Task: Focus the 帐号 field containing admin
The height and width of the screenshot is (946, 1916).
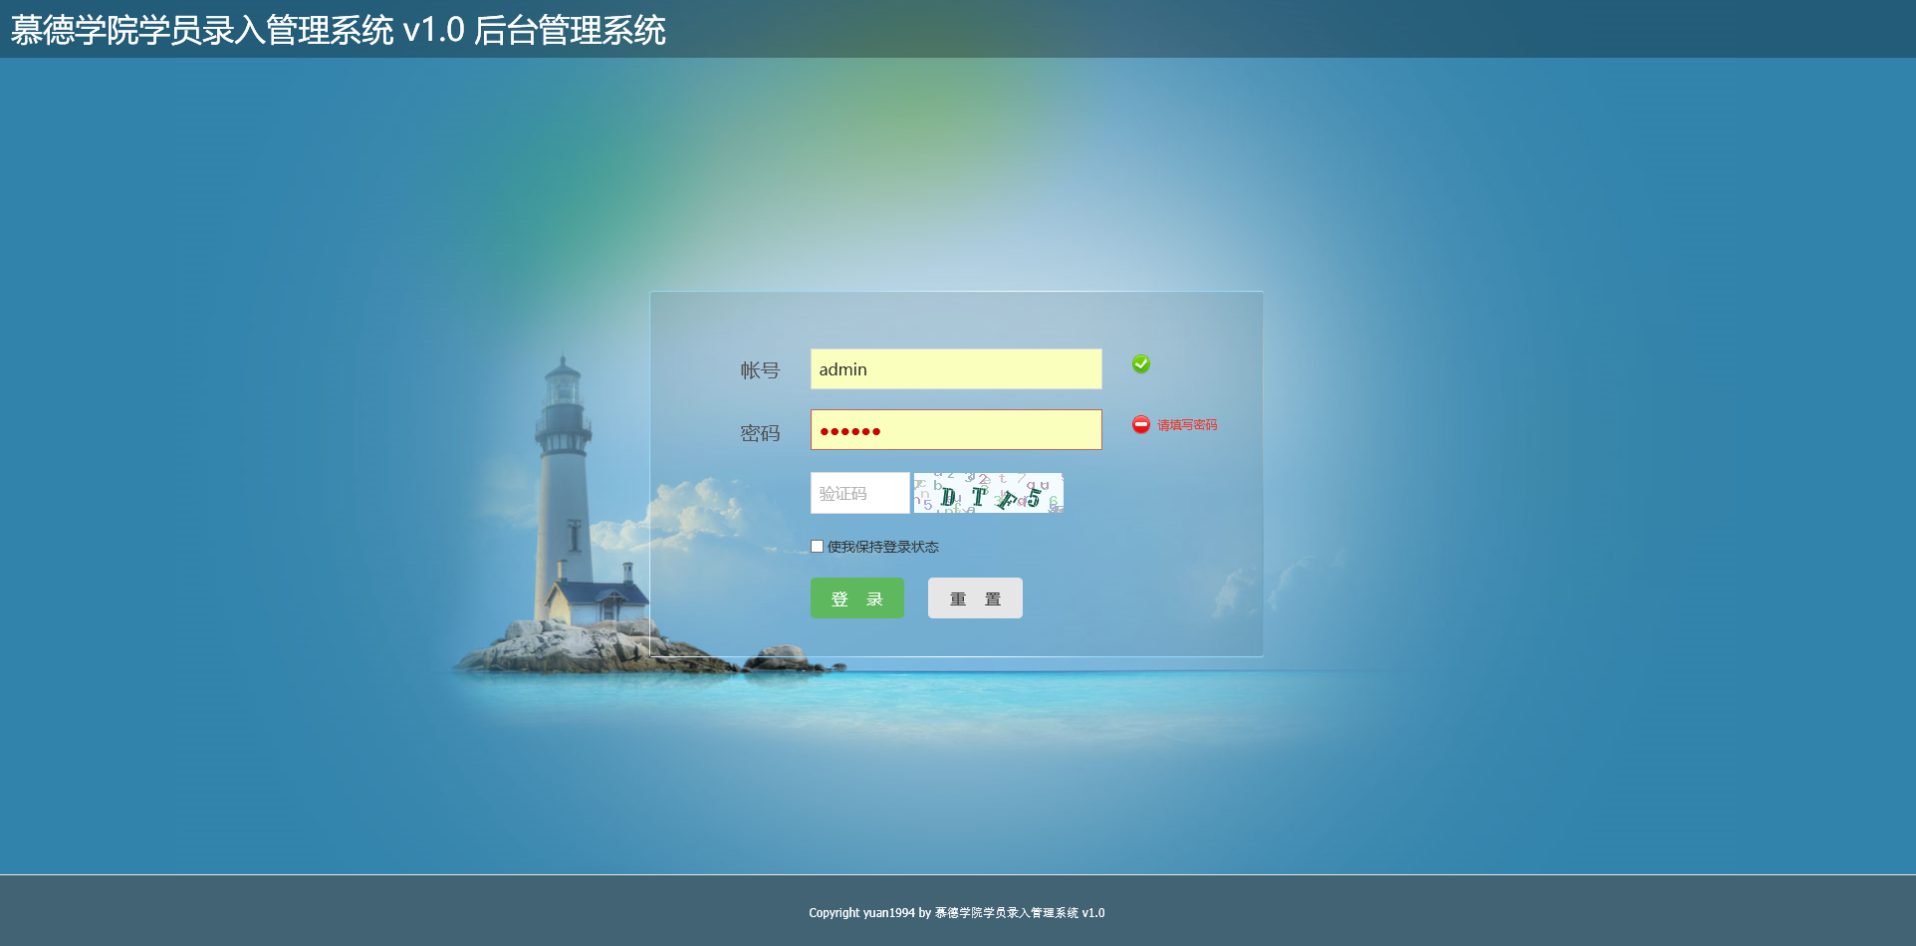Action: coord(956,369)
